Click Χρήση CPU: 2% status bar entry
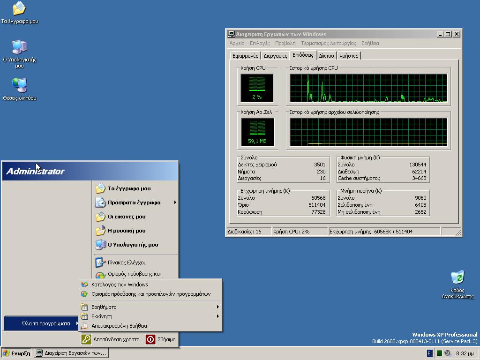The width and height of the screenshot is (480, 360). 300,232
